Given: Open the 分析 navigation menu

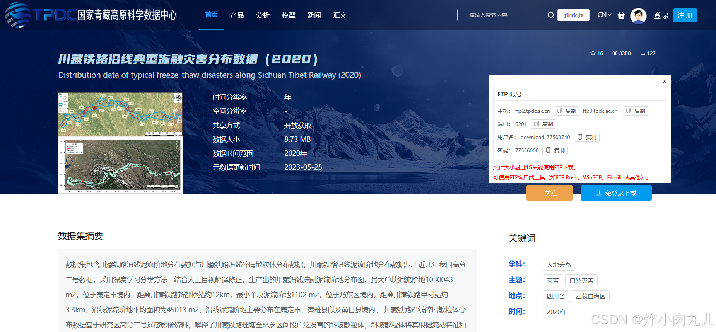Looking at the screenshot, I should coord(263,15).
